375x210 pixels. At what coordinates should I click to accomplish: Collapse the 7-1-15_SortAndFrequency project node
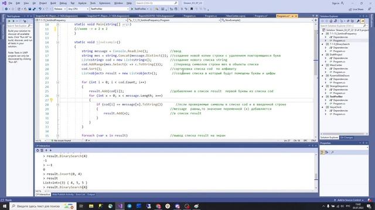(322, 34)
